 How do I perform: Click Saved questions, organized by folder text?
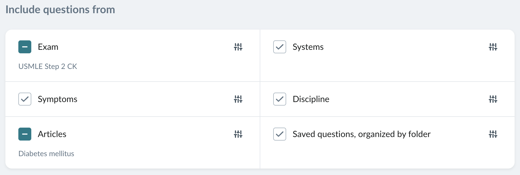tap(362, 134)
